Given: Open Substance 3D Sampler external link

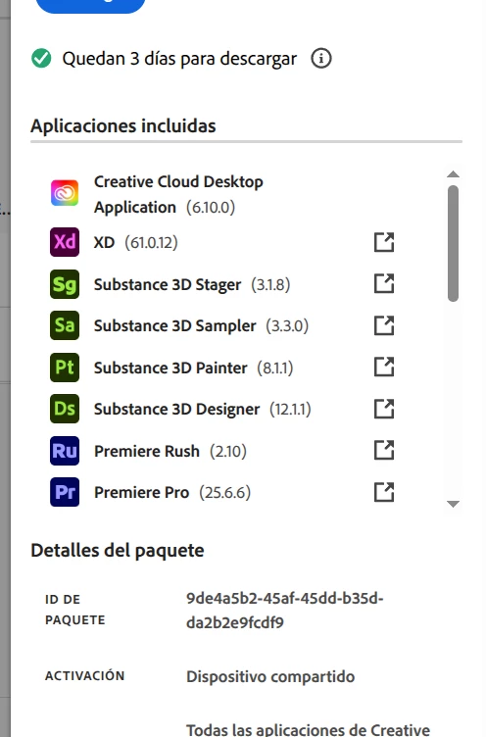Looking at the screenshot, I should coord(384,325).
